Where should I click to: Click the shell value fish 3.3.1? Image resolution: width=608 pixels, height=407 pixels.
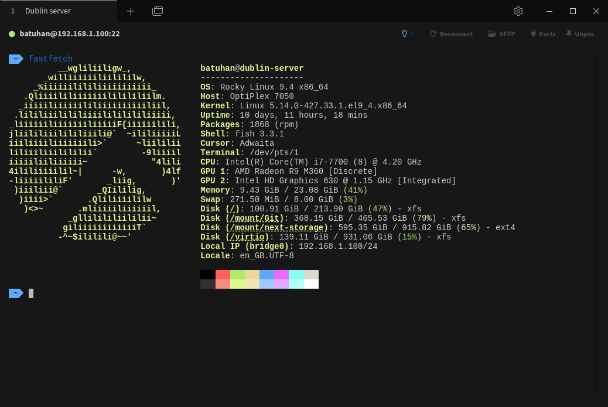click(259, 134)
